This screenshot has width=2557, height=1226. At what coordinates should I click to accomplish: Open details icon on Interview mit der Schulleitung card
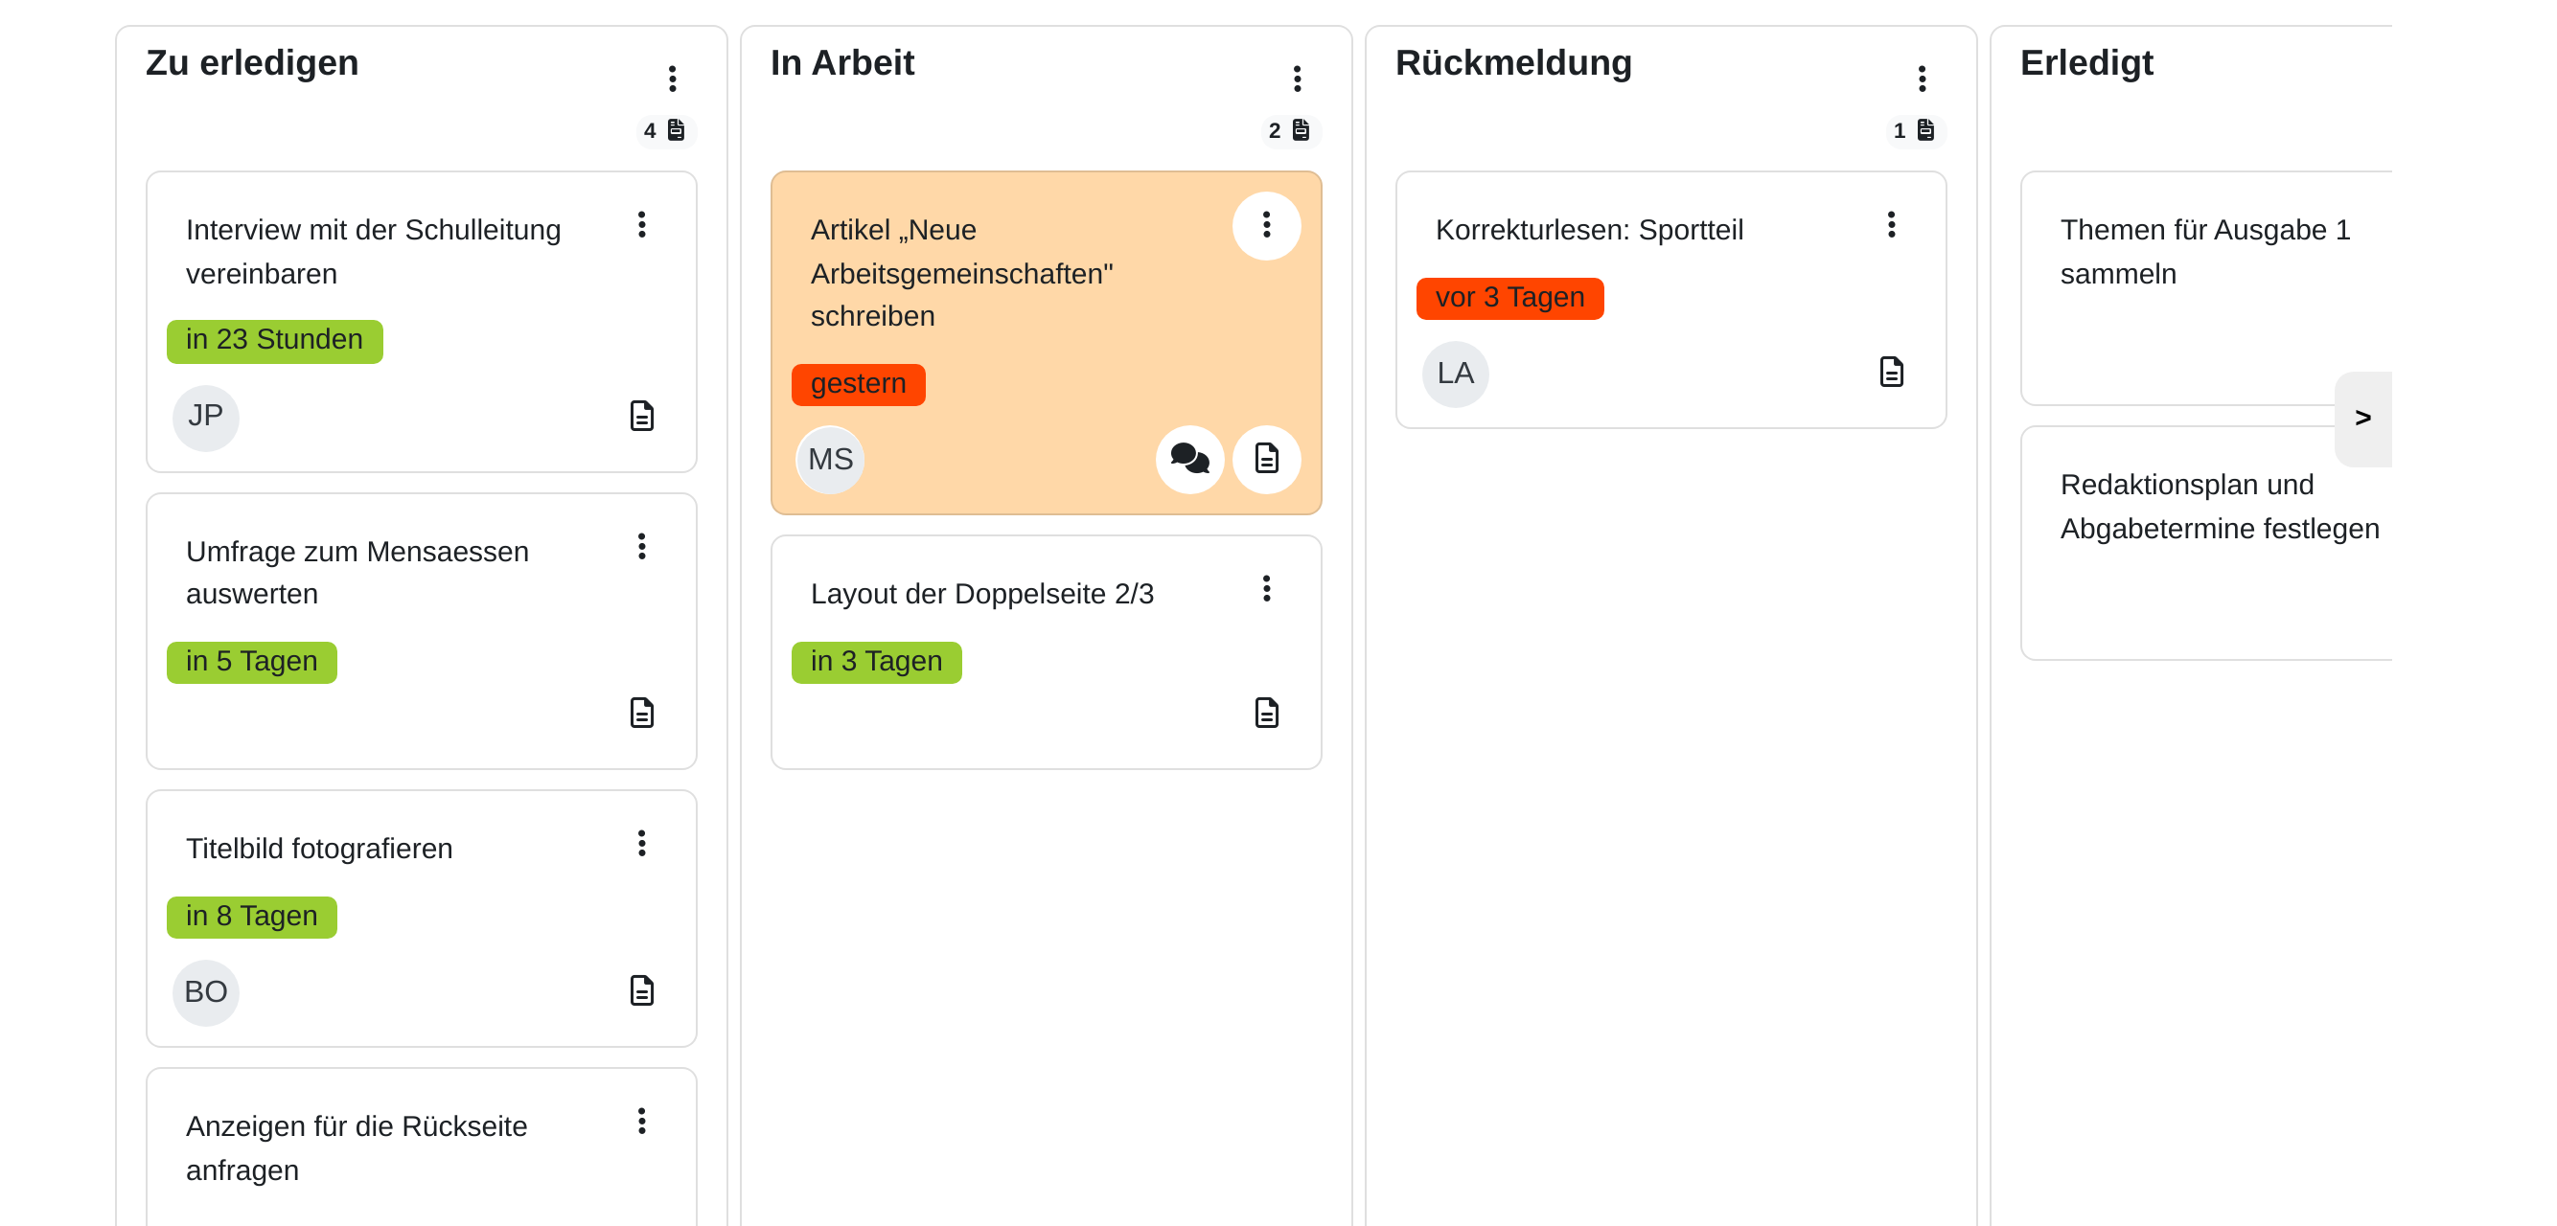tap(641, 416)
